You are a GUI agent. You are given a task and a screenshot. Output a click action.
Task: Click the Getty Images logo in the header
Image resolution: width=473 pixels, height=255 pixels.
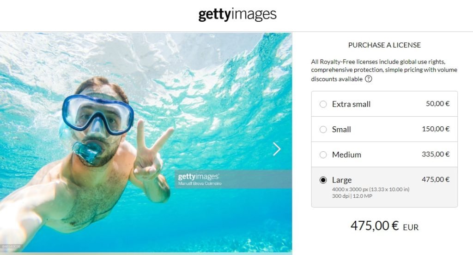(x=237, y=14)
